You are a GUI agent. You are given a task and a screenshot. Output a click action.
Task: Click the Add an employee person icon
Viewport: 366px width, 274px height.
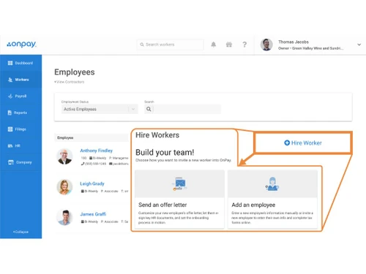pos(272,184)
